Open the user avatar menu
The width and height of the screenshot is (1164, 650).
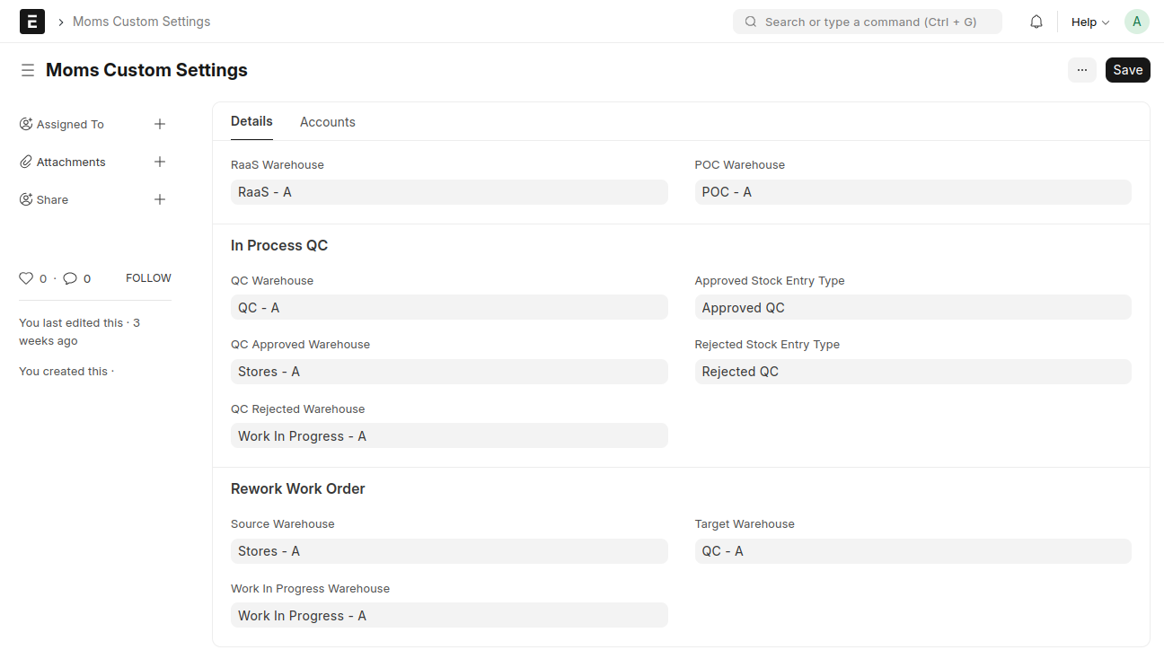coord(1136,22)
